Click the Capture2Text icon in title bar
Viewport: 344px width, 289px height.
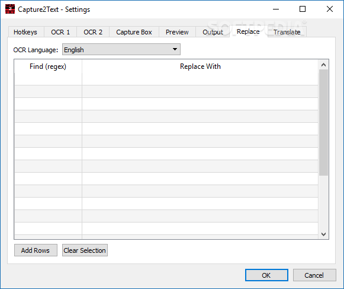pyautogui.click(x=10, y=9)
